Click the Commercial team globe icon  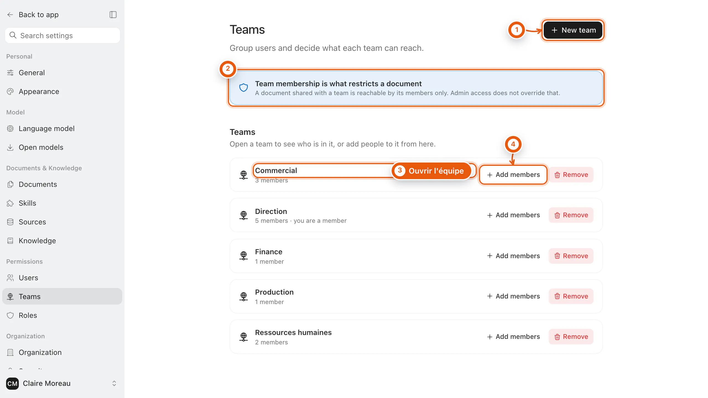[243, 175]
